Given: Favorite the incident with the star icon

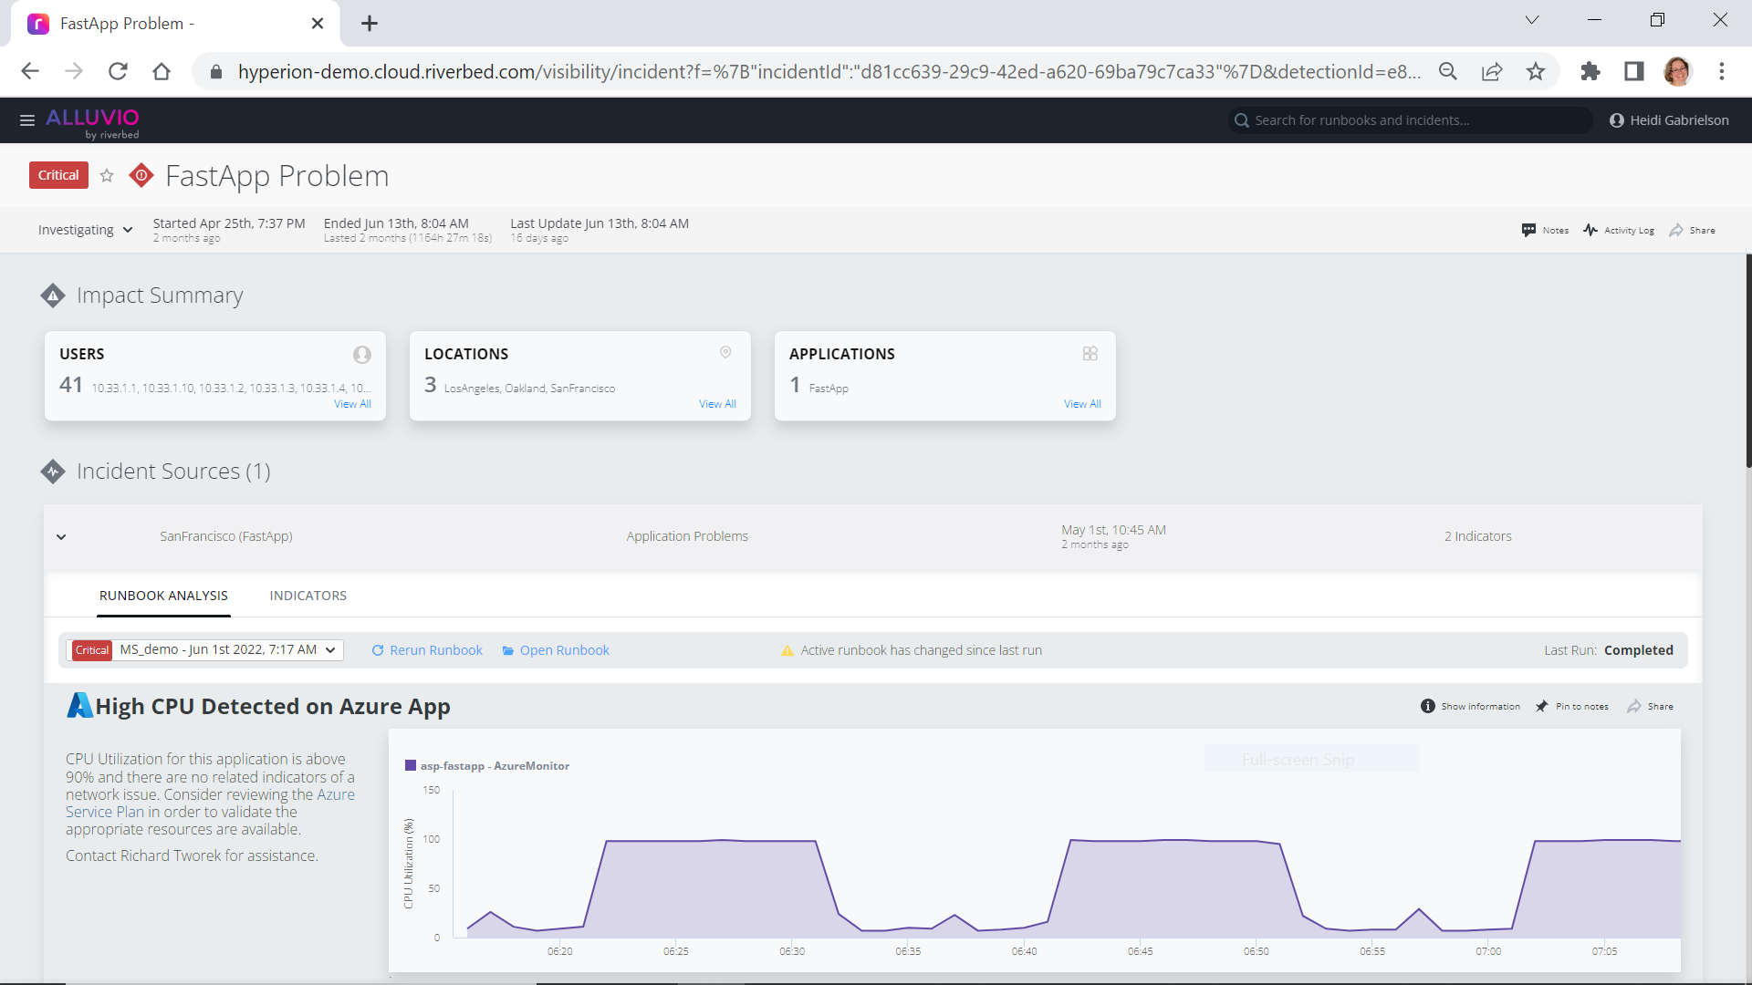Looking at the screenshot, I should click(x=107, y=175).
